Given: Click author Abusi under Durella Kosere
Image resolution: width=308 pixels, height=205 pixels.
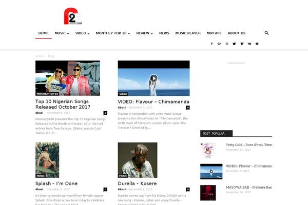Looking at the screenshot, I should (122, 189).
